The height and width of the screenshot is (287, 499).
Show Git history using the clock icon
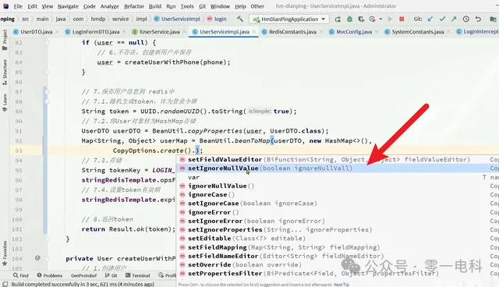click(466, 19)
